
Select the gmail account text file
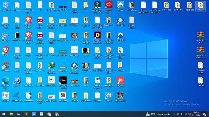pos(75,7)
